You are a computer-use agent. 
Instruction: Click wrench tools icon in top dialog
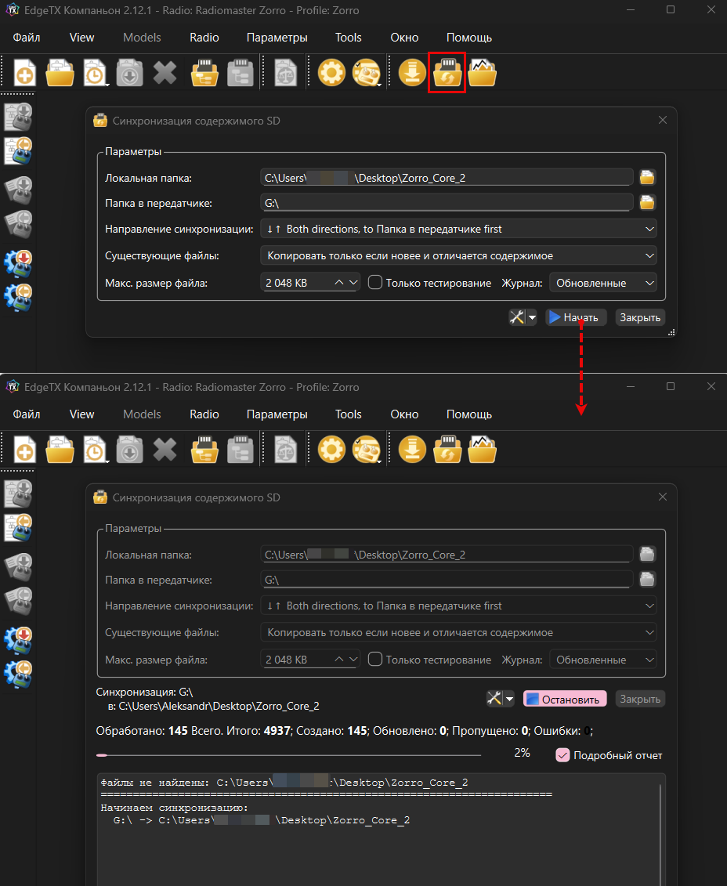[x=517, y=317]
